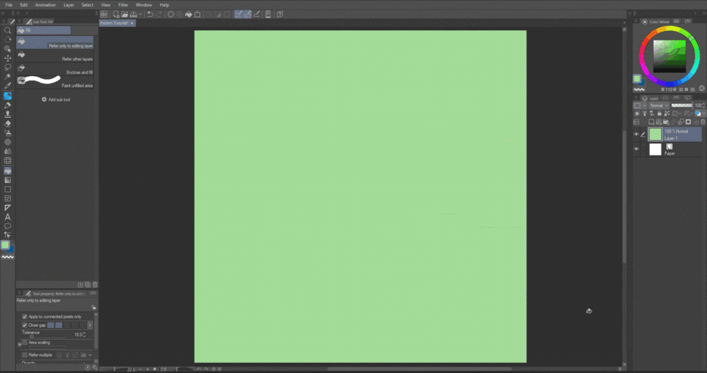The height and width of the screenshot is (373, 707).
Task: Click the lock layer icon
Action: [x=659, y=114]
